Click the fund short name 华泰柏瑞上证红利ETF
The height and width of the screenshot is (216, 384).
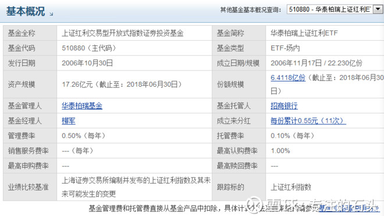(304, 33)
